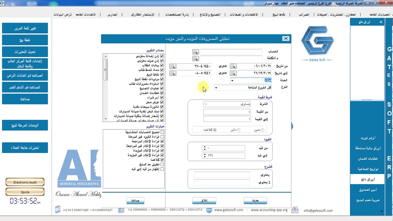Click the Gates Soft logo
This screenshot has height=221, width=393.
[317, 43]
